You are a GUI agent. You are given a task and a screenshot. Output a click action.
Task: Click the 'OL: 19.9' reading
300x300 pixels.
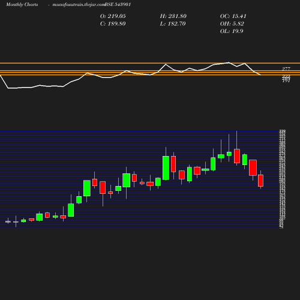(x=232, y=31)
